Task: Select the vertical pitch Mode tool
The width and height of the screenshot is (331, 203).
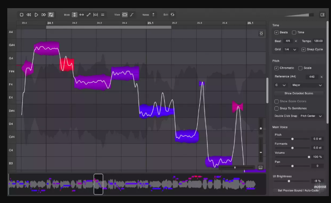Action: 75,15
